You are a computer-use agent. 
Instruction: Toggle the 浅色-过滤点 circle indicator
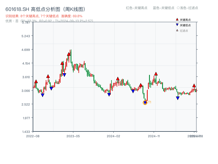pos(178,8)
